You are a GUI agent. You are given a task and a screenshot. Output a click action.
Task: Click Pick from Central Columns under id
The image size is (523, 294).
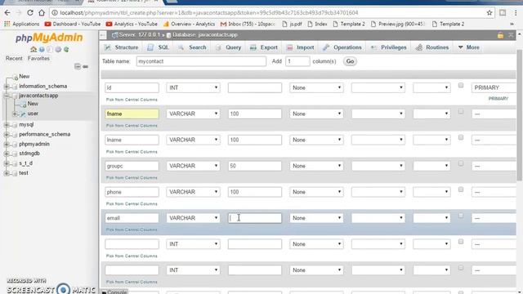(x=132, y=100)
